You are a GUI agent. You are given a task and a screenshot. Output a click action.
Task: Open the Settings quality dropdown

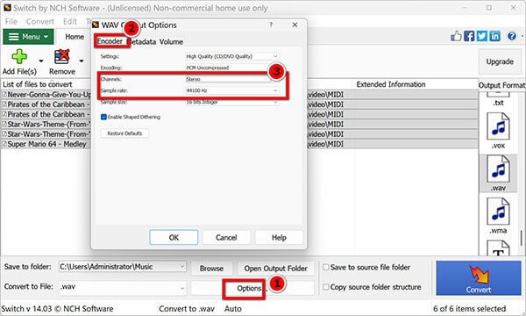click(232, 56)
